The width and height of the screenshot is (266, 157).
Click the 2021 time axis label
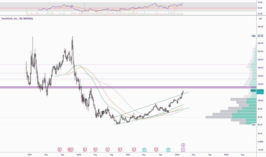pyautogui.click(x=30, y=155)
